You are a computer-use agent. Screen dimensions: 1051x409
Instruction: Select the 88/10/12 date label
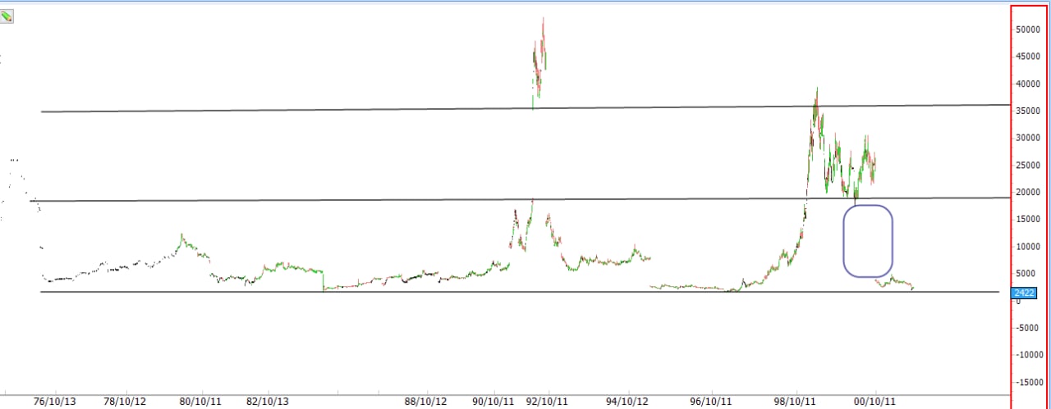click(425, 402)
